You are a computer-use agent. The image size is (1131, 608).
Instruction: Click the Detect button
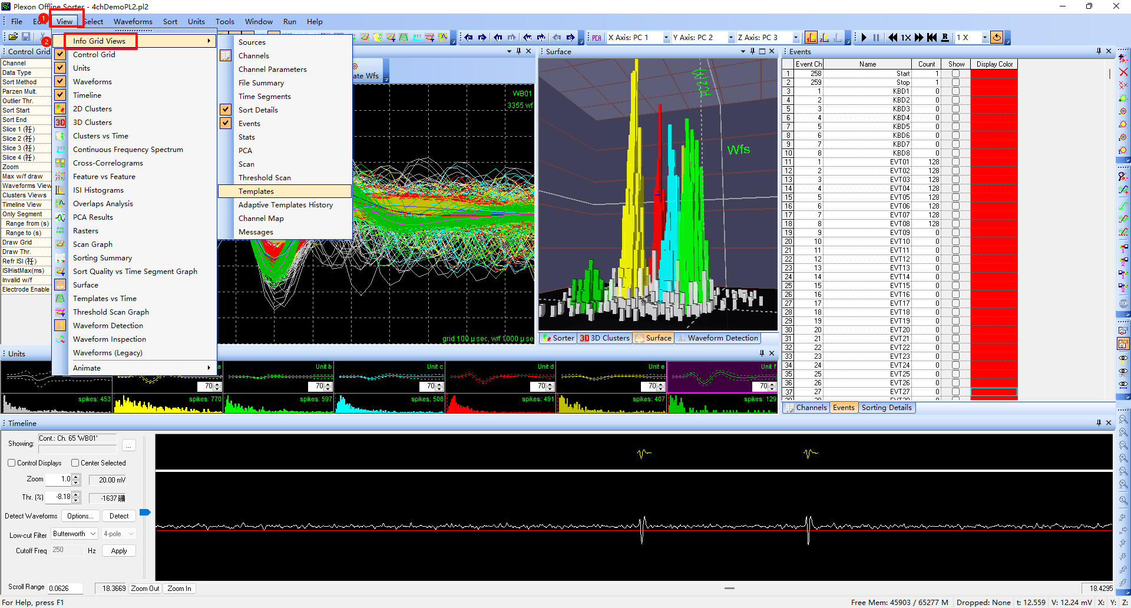pyautogui.click(x=119, y=516)
